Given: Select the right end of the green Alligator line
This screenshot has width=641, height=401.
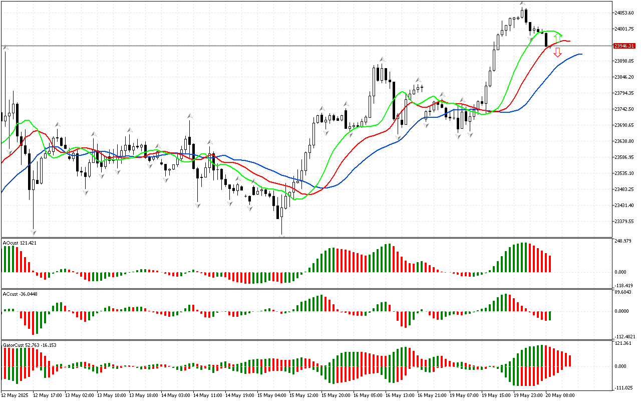Looking at the screenshot, I should 561,34.
